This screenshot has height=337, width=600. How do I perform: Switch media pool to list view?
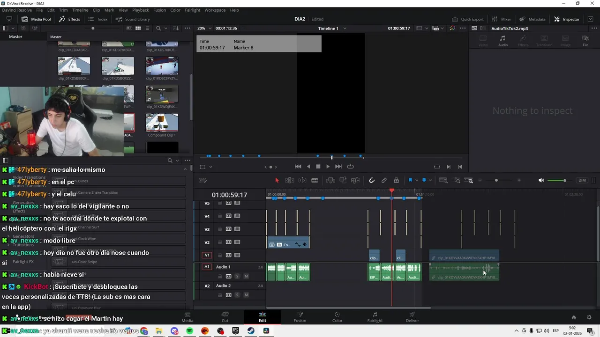tap(147, 28)
